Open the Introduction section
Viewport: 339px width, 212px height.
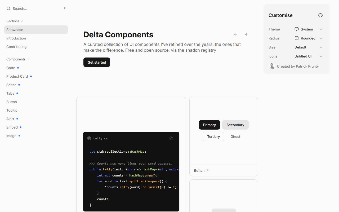pyautogui.click(x=36, y=38)
